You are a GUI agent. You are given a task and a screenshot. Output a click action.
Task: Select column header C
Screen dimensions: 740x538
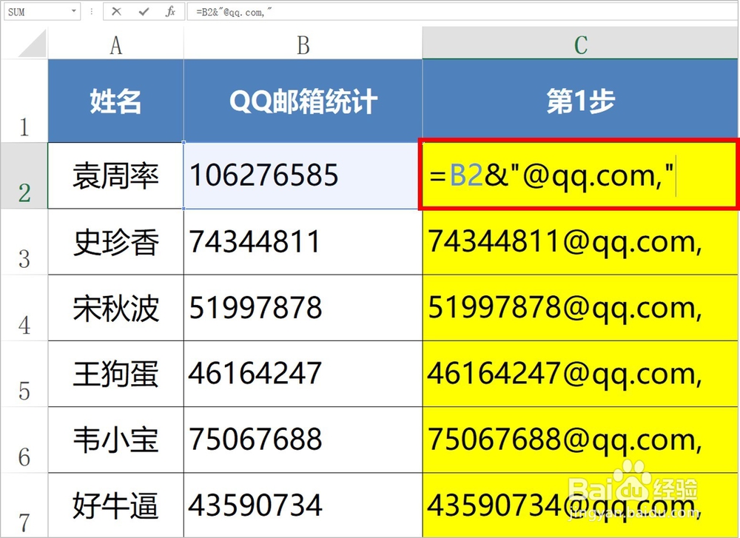[x=580, y=46]
